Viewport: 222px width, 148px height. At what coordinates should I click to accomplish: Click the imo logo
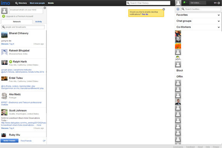6,3
